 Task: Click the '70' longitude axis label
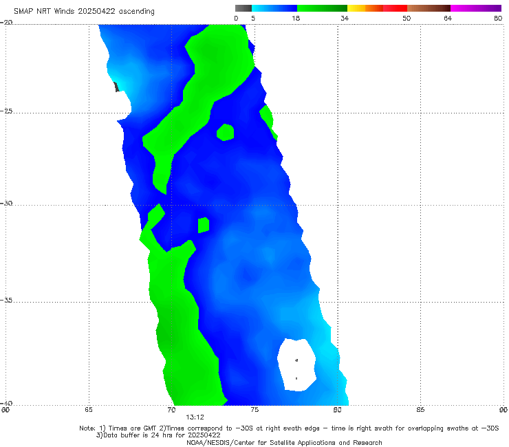click(171, 410)
